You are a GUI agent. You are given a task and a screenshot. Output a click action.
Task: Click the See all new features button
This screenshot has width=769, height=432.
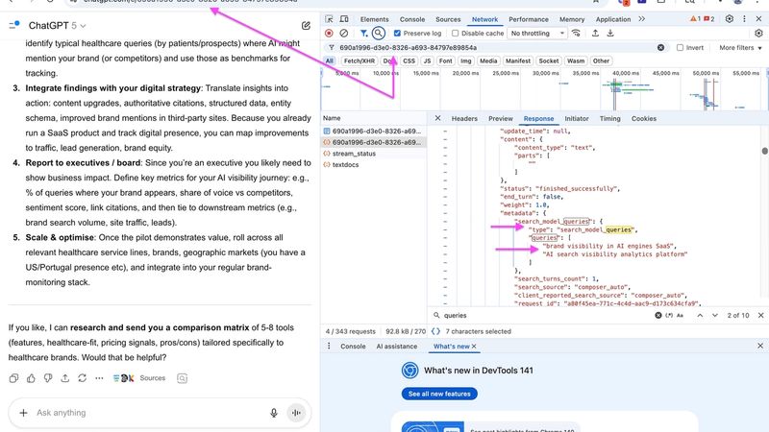click(439, 394)
